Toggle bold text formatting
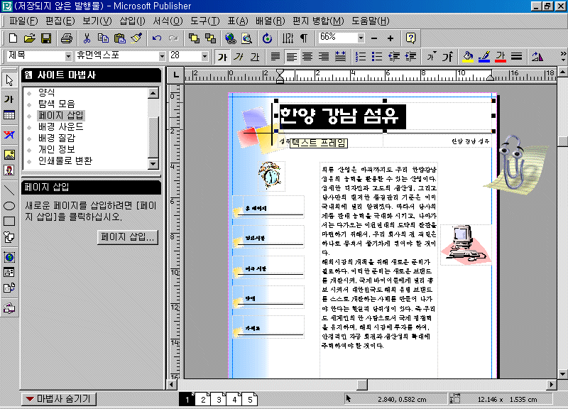This screenshot has width=568, height=409. (x=223, y=56)
